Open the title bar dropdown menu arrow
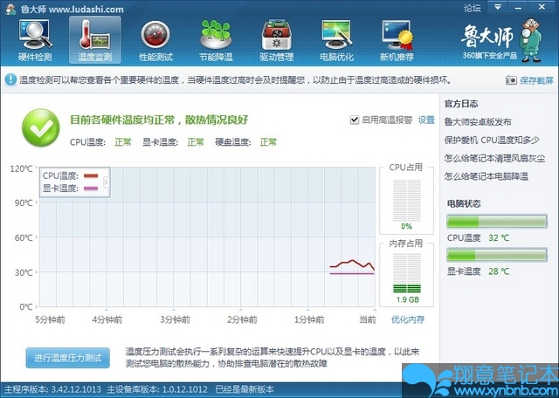This screenshot has height=398, width=559. coord(498,7)
